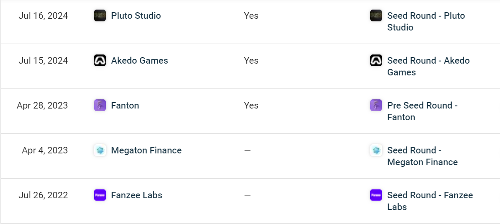The width and height of the screenshot is (500, 224).
Task: Click the Megaton Finance organization logo icon
Action: click(x=100, y=150)
